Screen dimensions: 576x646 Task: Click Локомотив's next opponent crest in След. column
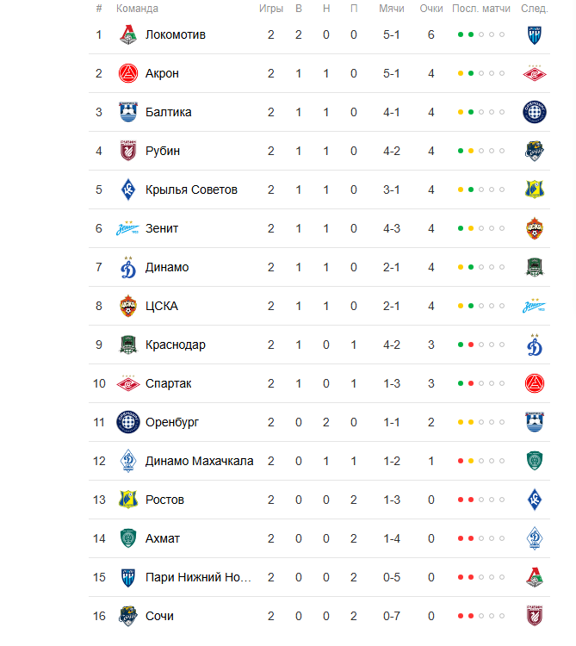point(535,34)
